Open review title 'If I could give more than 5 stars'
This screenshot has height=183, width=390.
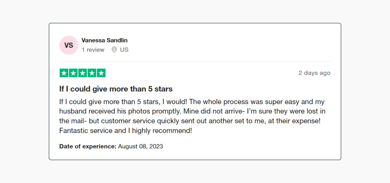click(x=116, y=89)
